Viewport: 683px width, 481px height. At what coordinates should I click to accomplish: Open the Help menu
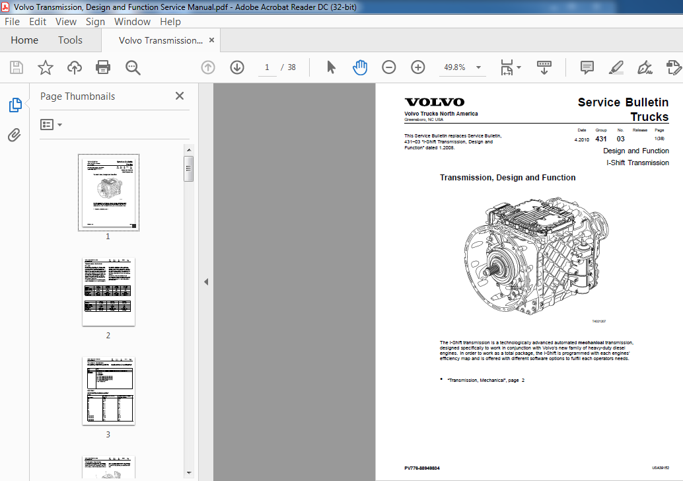pos(170,22)
